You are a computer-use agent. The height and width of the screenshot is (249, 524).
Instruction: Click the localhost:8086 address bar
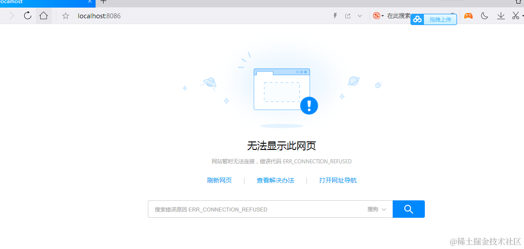click(99, 16)
